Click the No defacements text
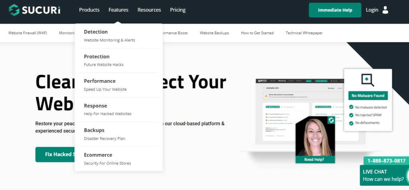Viewport: 409px width, 190px height. (367, 123)
